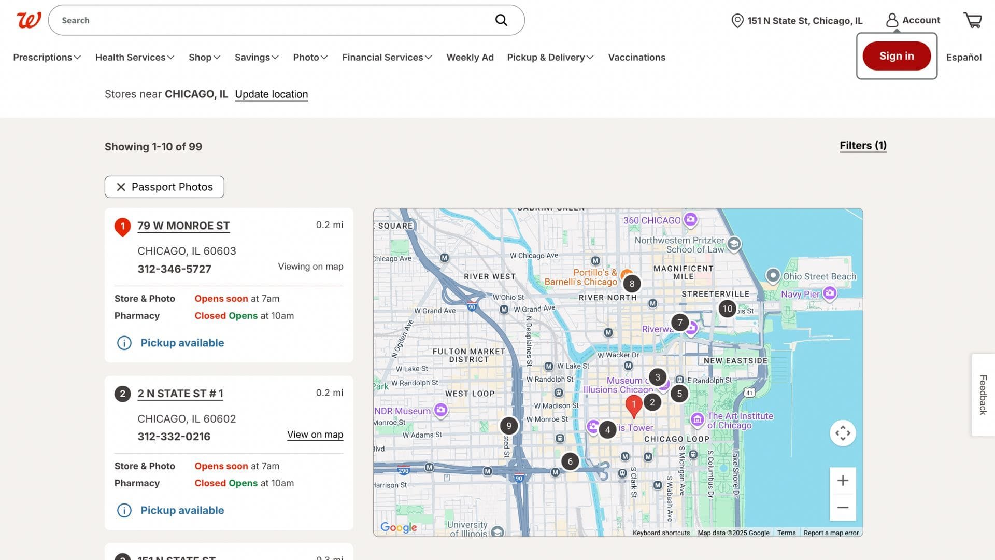Click inside the Search input field

click(269, 20)
